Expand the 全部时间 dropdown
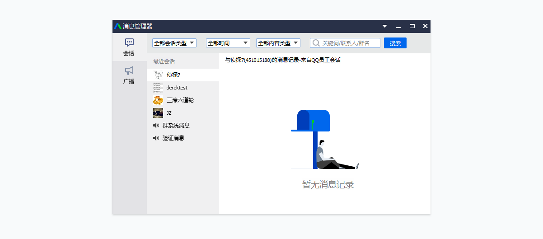This screenshot has height=239, width=543. coord(228,43)
